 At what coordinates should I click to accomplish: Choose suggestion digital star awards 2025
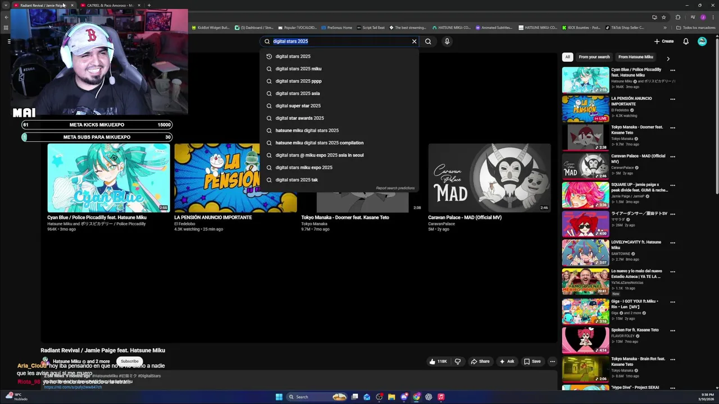(x=340, y=118)
